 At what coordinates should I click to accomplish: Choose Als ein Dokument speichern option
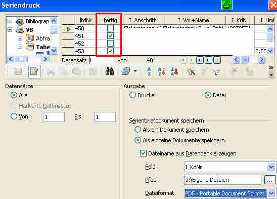pos(137,130)
